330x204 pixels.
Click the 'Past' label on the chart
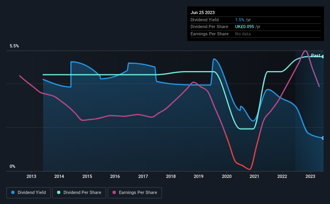pos(316,55)
